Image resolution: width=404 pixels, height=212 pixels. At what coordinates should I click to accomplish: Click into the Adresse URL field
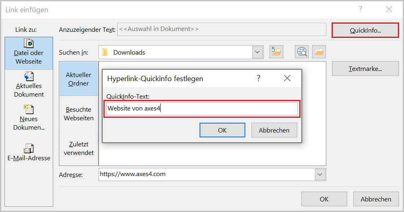[207, 174]
